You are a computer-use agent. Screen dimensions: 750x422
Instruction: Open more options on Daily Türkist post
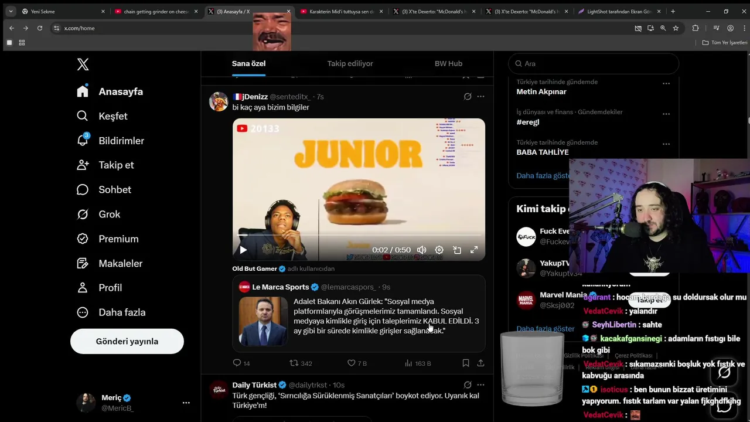[480, 385]
